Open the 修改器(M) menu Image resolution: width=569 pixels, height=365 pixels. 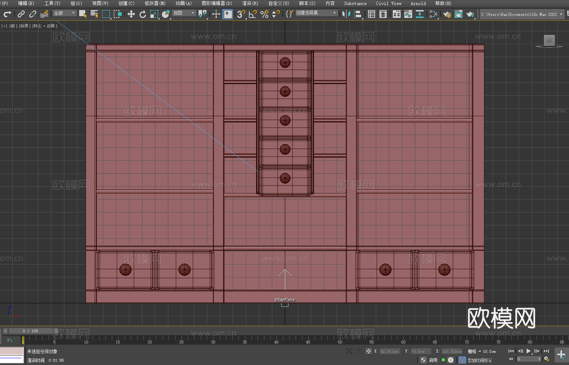click(x=155, y=3)
